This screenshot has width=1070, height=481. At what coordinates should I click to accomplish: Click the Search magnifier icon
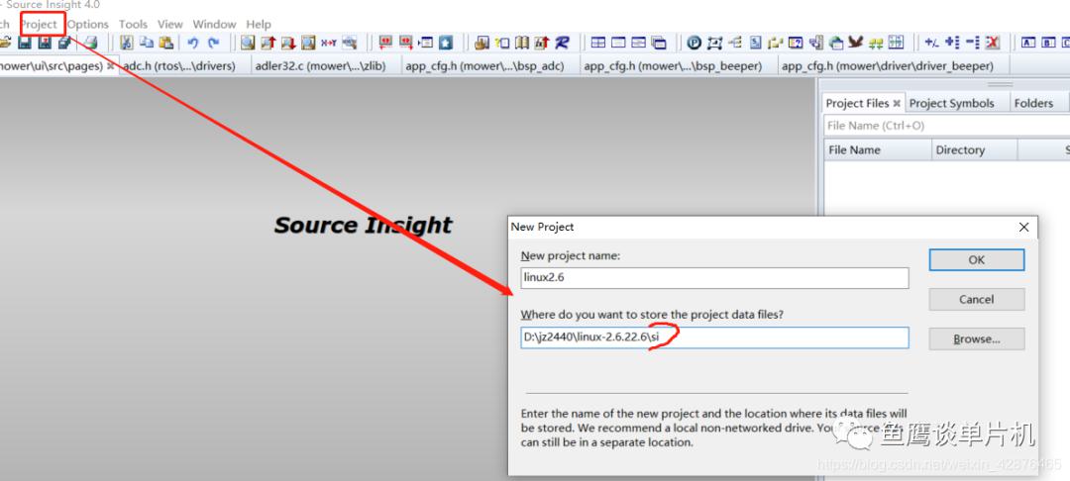pyautogui.click(x=248, y=43)
